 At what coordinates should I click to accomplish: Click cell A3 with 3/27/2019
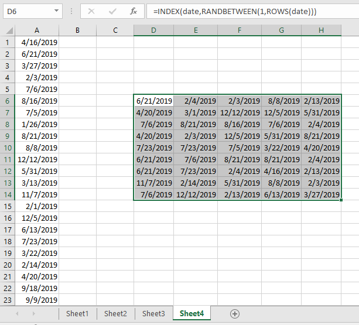point(37,66)
